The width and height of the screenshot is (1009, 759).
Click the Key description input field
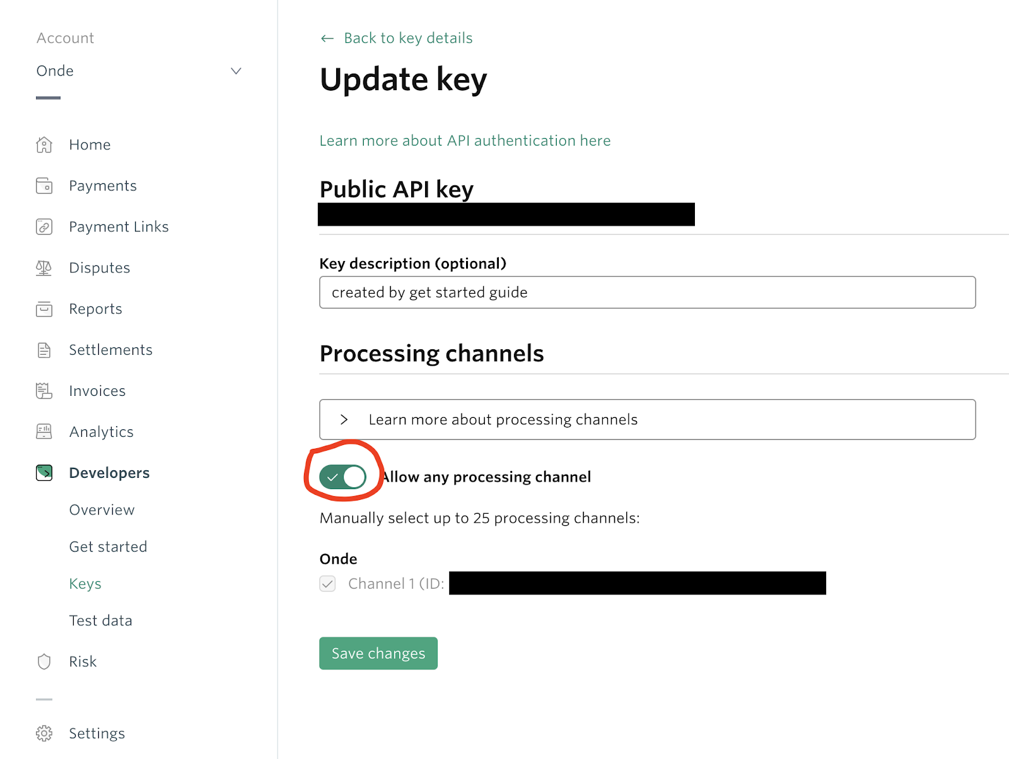coord(647,293)
